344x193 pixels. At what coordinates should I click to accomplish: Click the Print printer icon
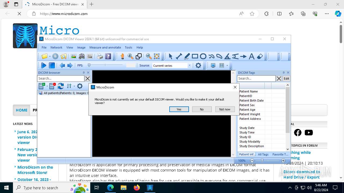point(100,56)
